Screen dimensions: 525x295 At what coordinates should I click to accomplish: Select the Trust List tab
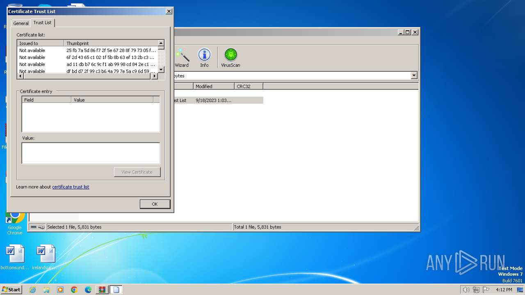(43, 23)
